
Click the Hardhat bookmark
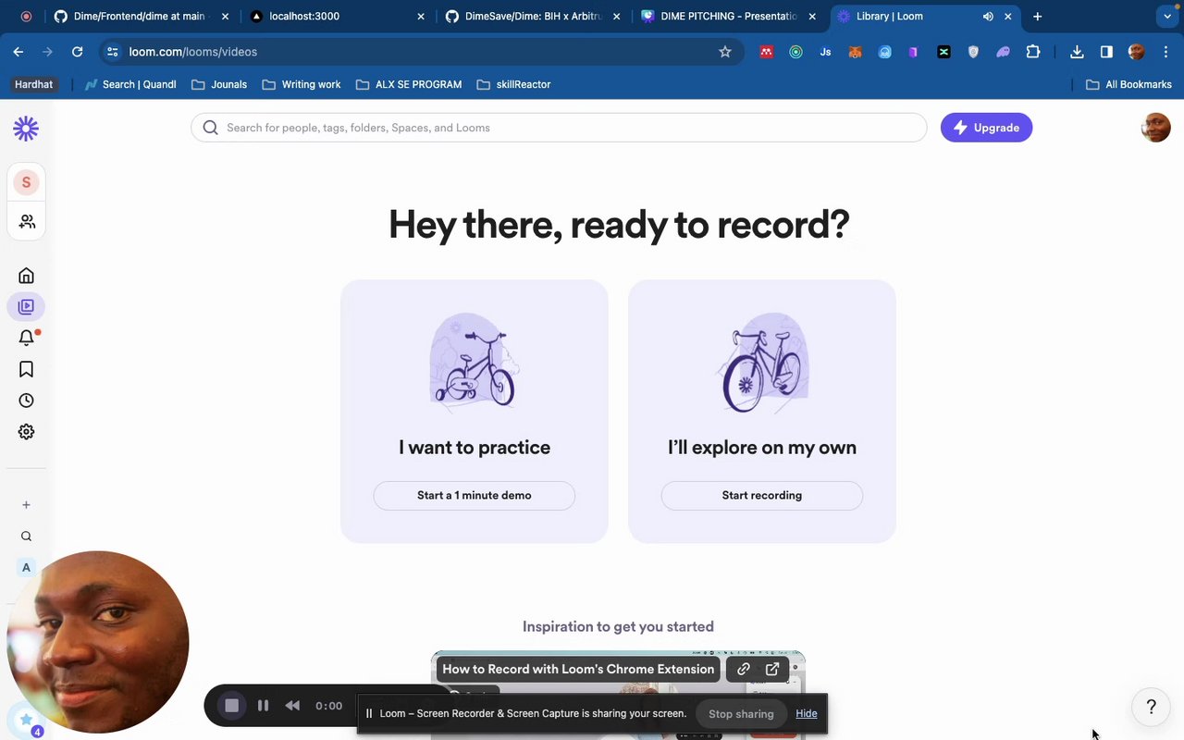point(34,84)
